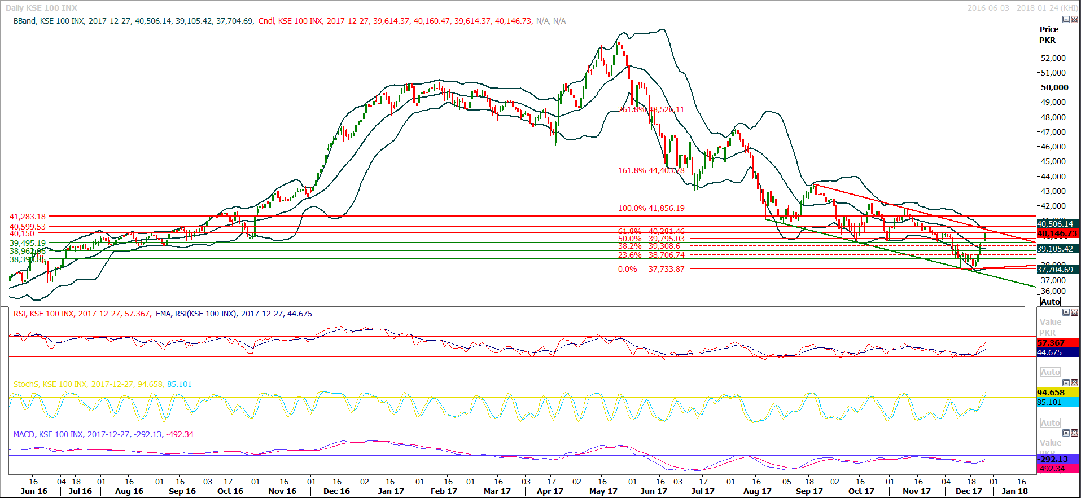Screen dimensions: 1081x498
Task: Select the 161.8% Fibonacci level label
Action: coord(651,170)
